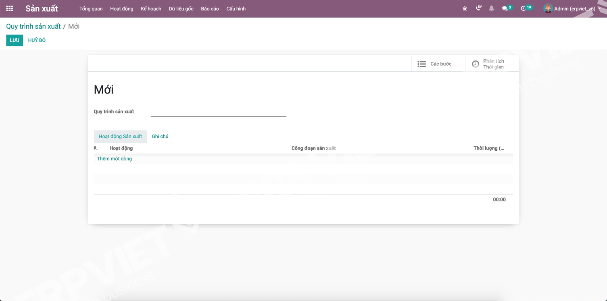Open the notifications bell icon
Viewport: 607px width, 301px height.
point(491,8)
